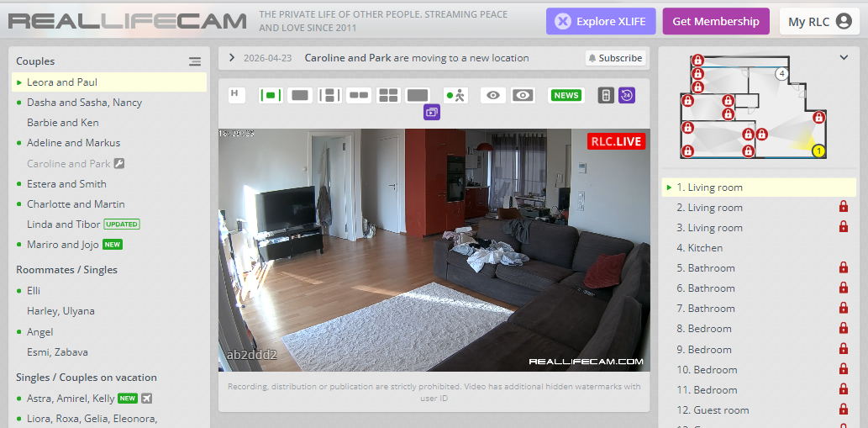Click the Subscribe bell button
This screenshot has width=868, height=428.
[616, 58]
